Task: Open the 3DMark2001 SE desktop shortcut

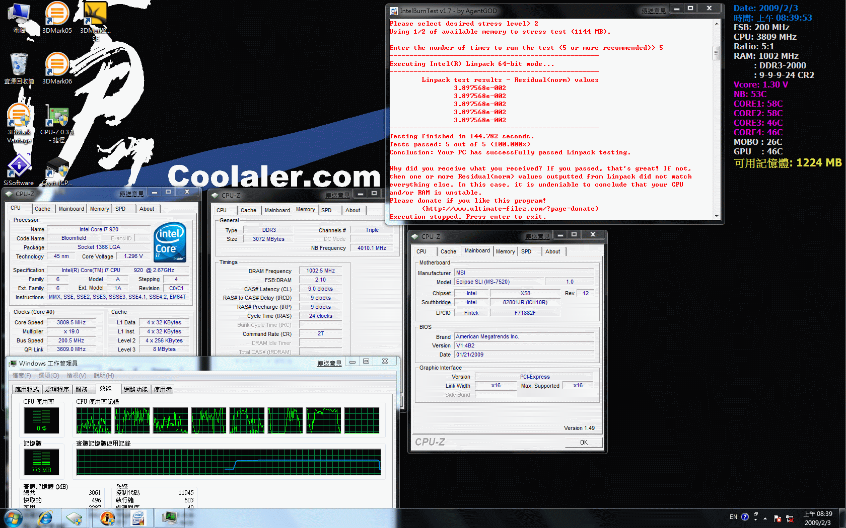Action: pos(95,20)
